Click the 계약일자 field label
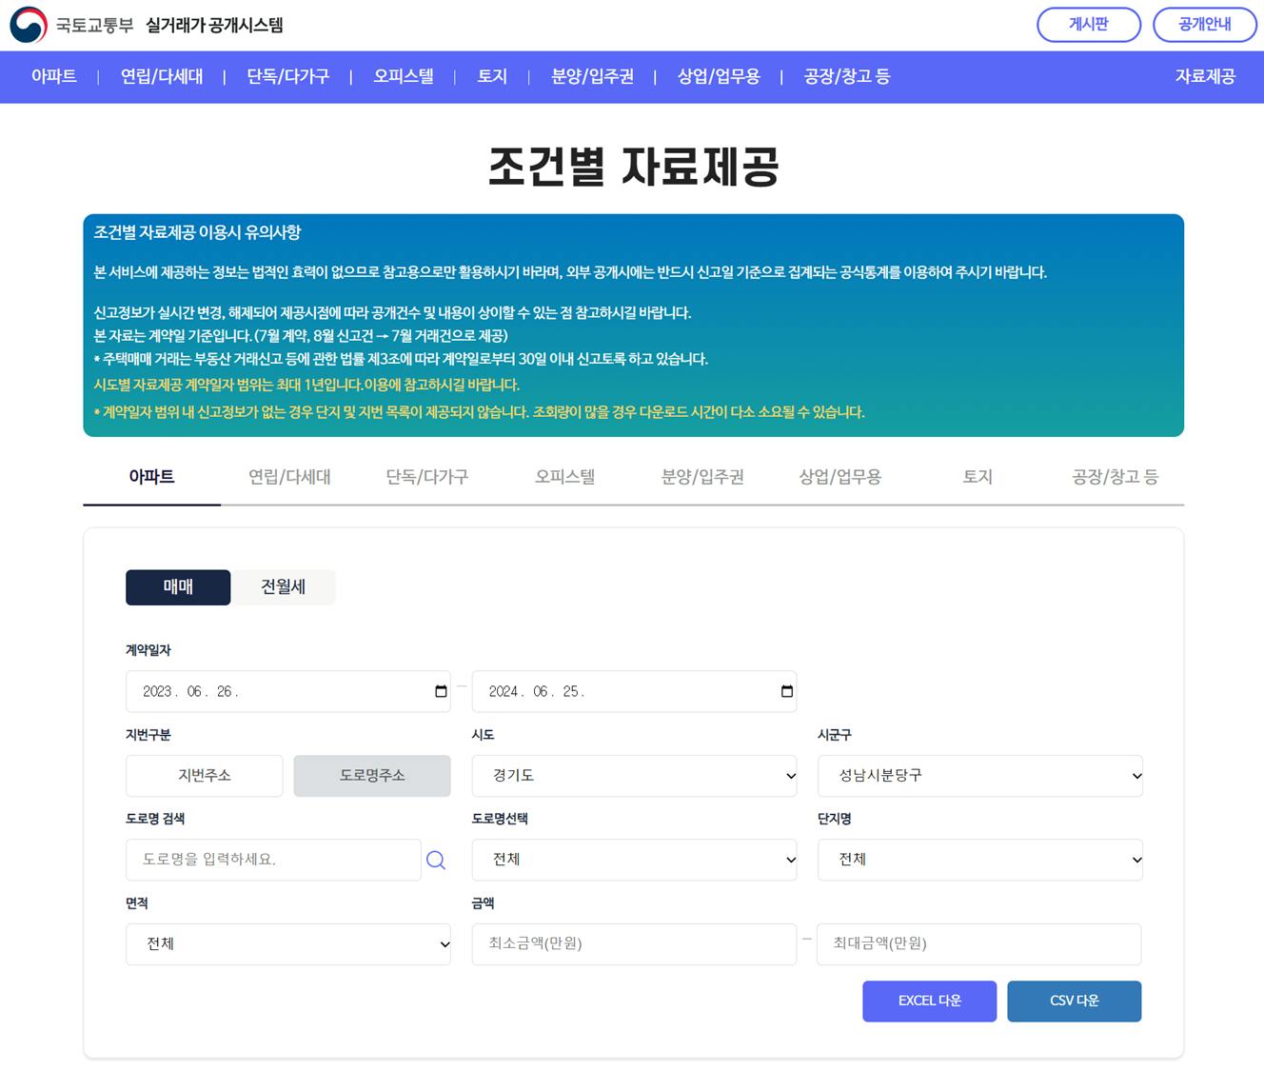 click(x=148, y=650)
